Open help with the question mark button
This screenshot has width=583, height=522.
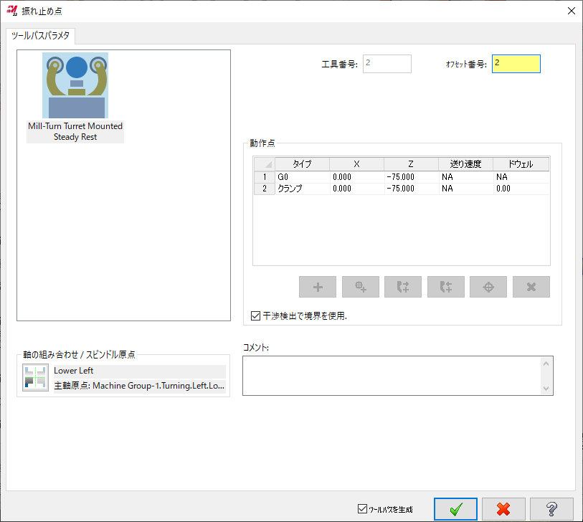coord(551,509)
